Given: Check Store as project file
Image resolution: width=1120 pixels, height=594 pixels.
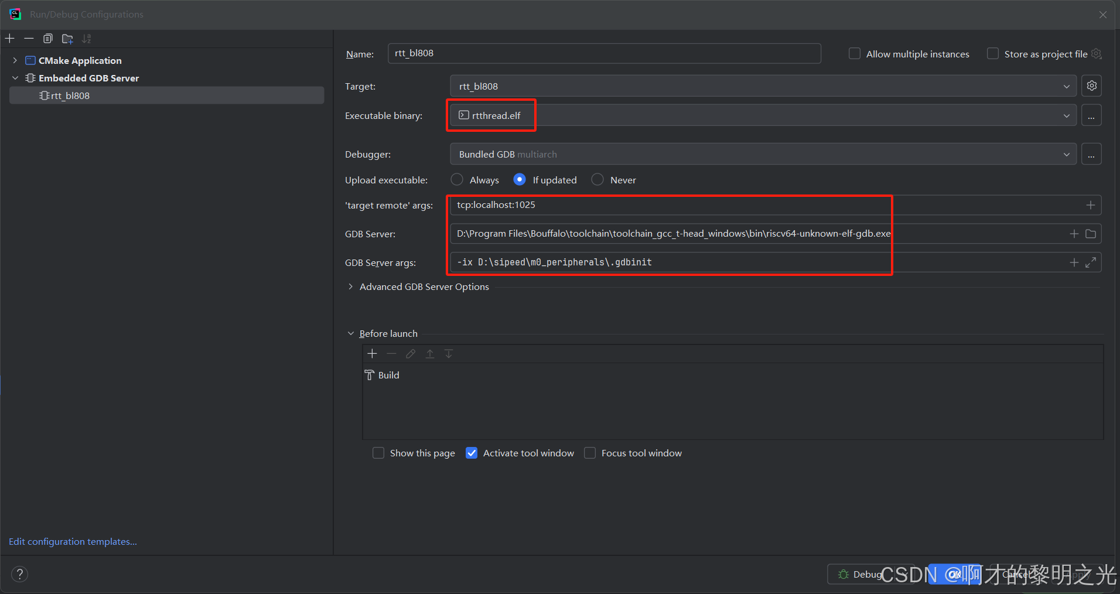Looking at the screenshot, I should point(993,53).
